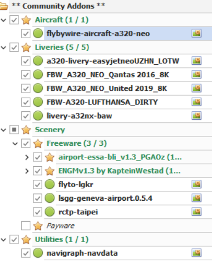Toggle the Scenery partial-state checkbox

click(14, 130)
